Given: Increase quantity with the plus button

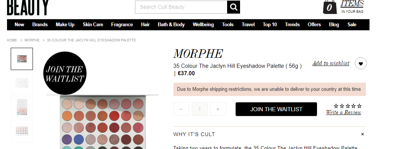Looking at the screenshot, I should (x=218, y=109).
